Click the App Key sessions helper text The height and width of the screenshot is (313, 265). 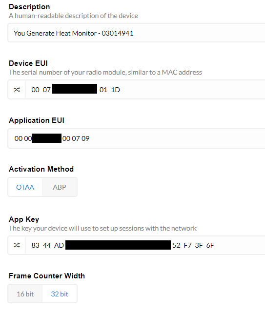tap(102, 228)
